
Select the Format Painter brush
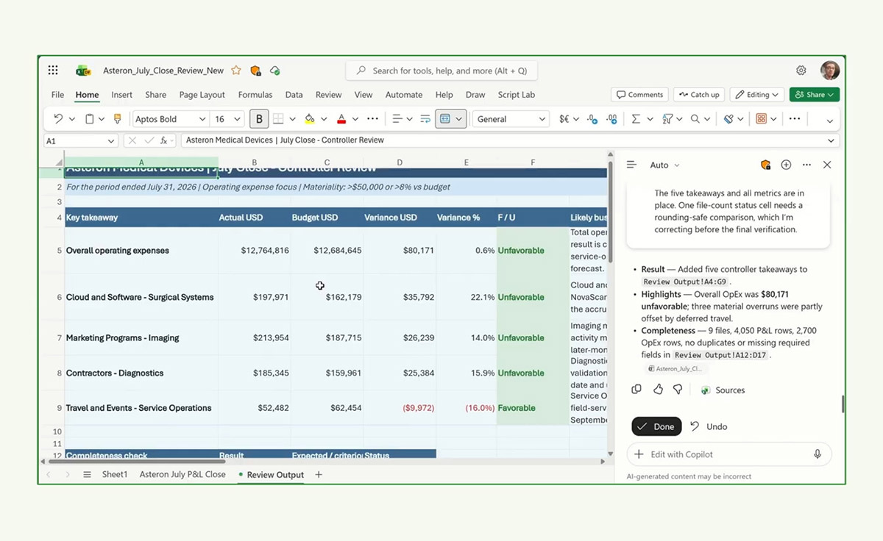pos(117,119)
